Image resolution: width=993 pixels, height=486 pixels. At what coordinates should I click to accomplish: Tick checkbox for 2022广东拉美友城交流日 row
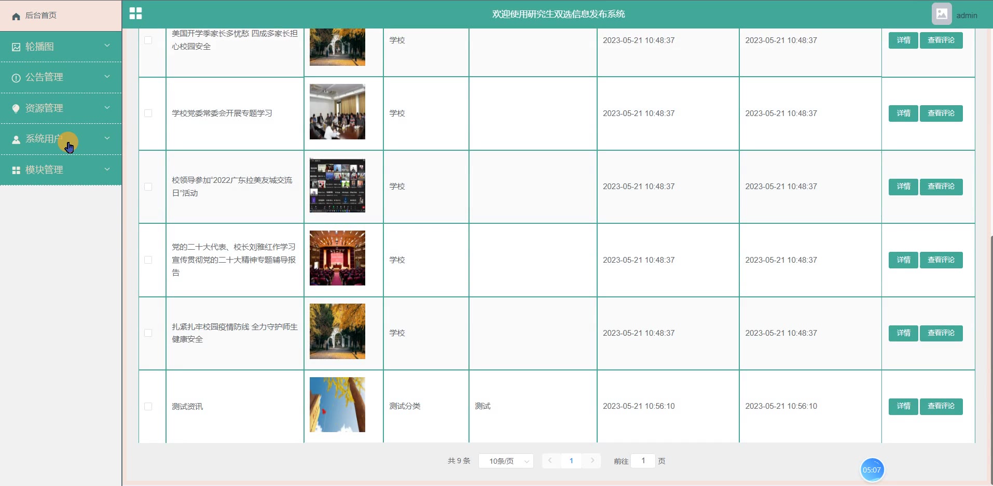148,187
